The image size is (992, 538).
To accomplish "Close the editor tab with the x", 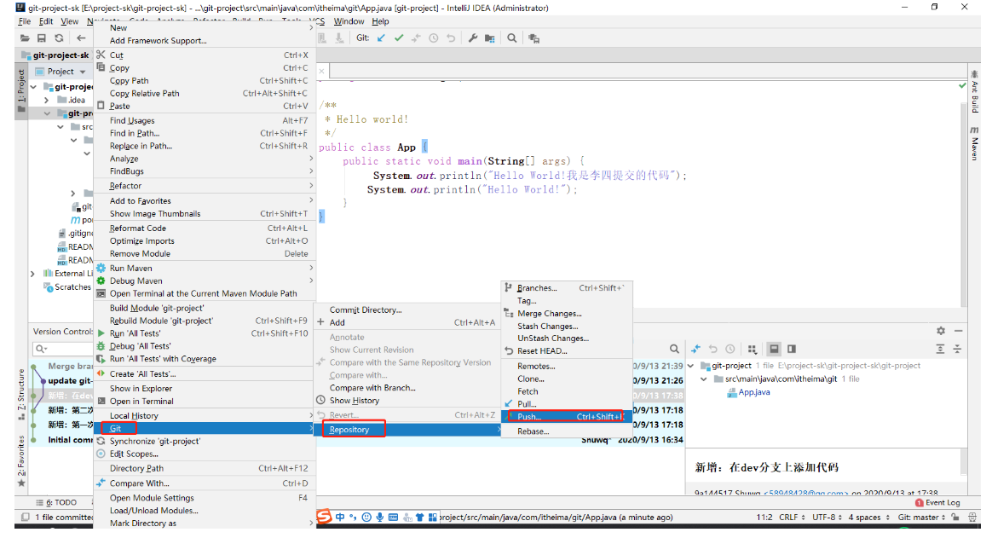I will (321, 72).
